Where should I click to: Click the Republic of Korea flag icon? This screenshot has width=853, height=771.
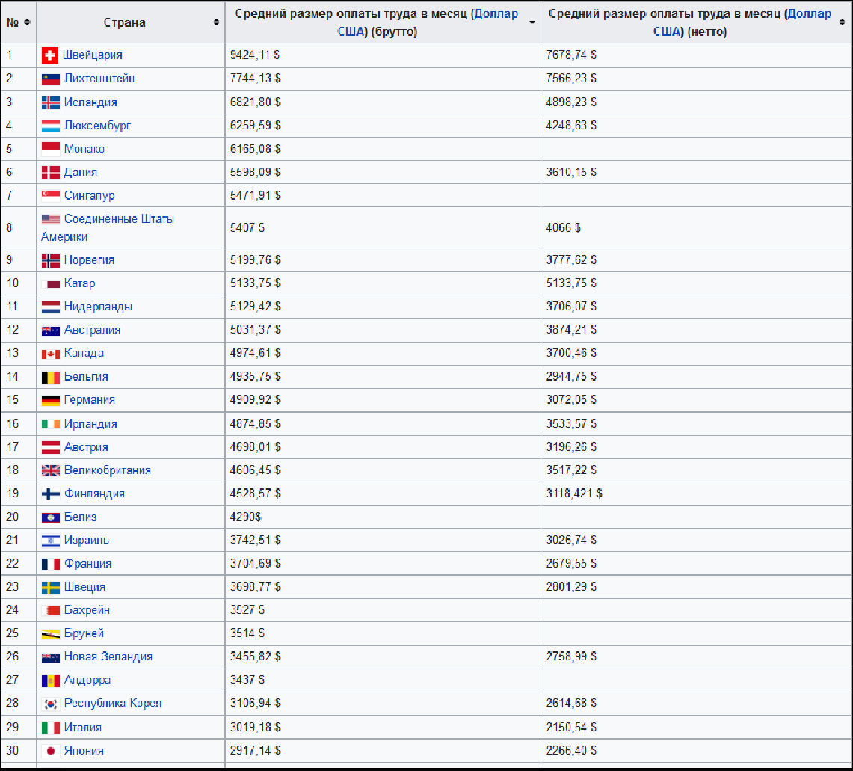pos(50,704)
